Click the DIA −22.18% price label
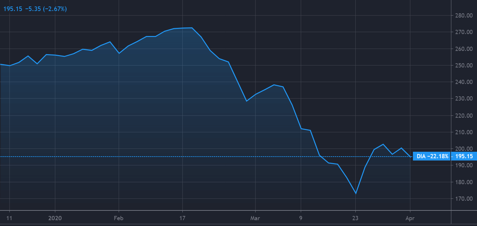Viewport: 477px width, 226px height. tap(431, 156)
